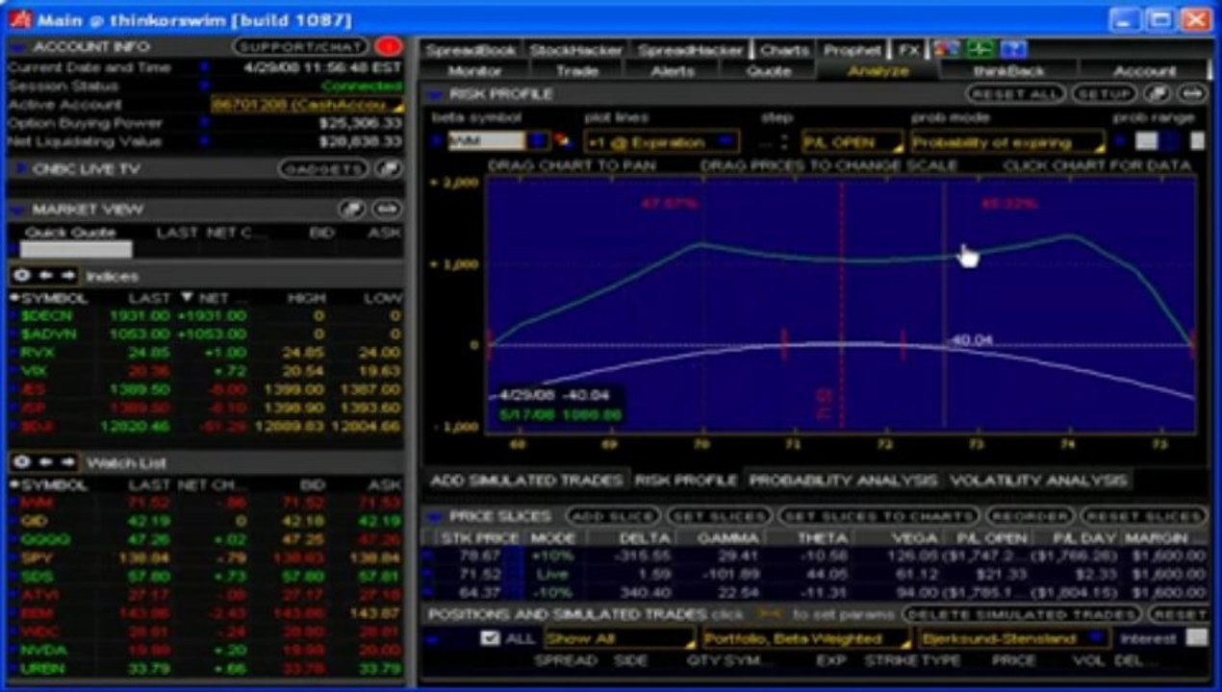Open the blue help icon

click(1014, 49)
